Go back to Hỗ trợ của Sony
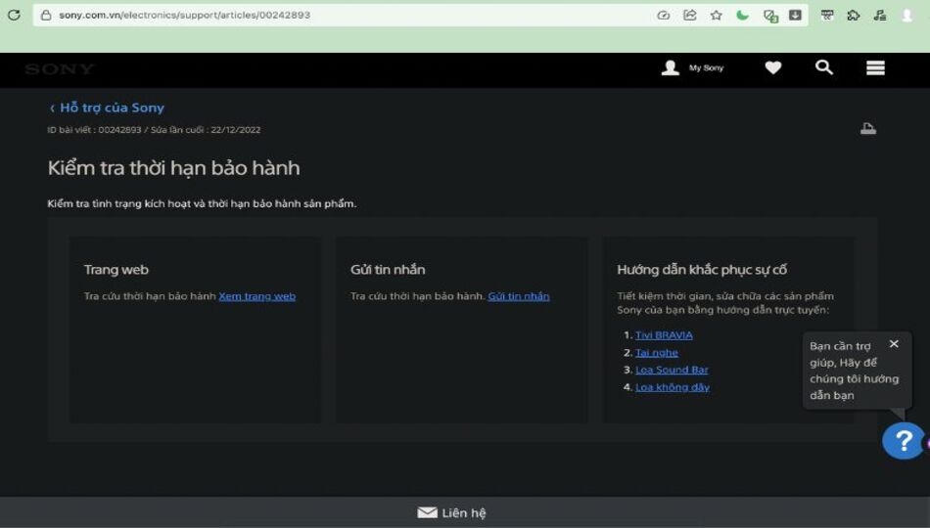Screen dimensions: 930x528 pyautogui.click(x=107, y=108)
